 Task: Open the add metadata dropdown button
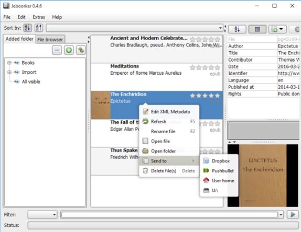[x=277, y=29]
